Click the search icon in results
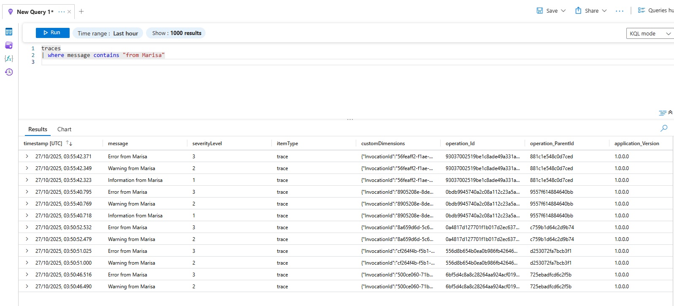The image size is (674, 306). [x=664, y=128]
